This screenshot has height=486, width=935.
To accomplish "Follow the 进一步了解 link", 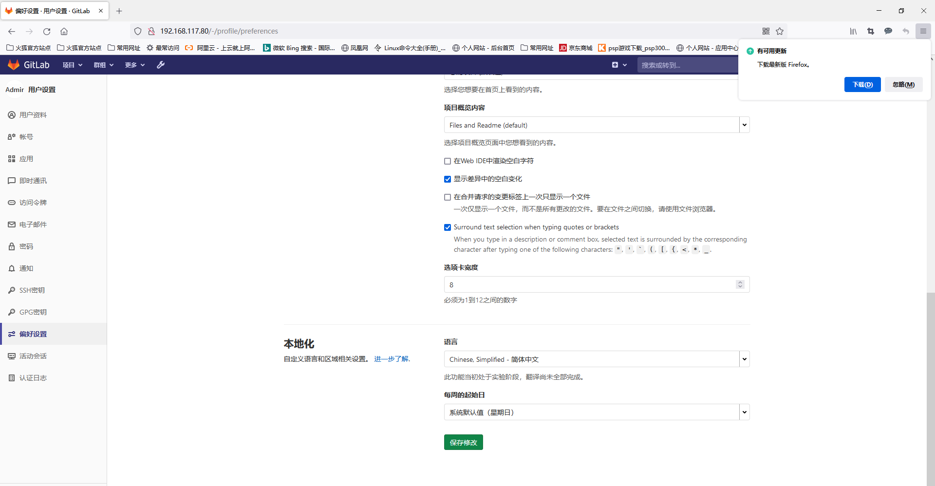I will click(x=392, y=359).
